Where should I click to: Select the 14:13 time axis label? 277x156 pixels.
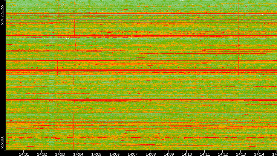[241, 154]
